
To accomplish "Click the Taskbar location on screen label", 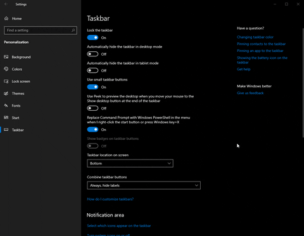I will click(x=108, y=155).
